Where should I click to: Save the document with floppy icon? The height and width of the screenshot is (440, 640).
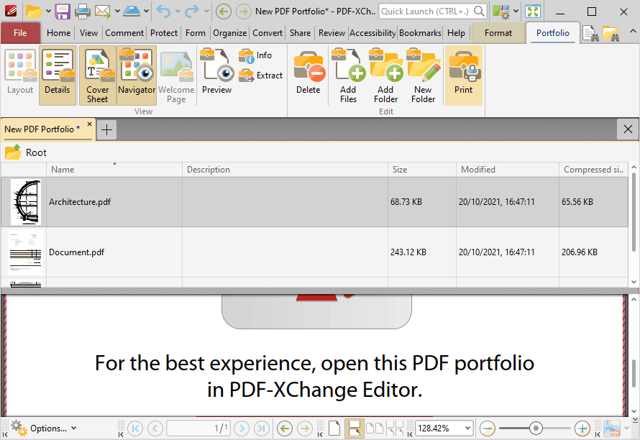click(63, 12)
